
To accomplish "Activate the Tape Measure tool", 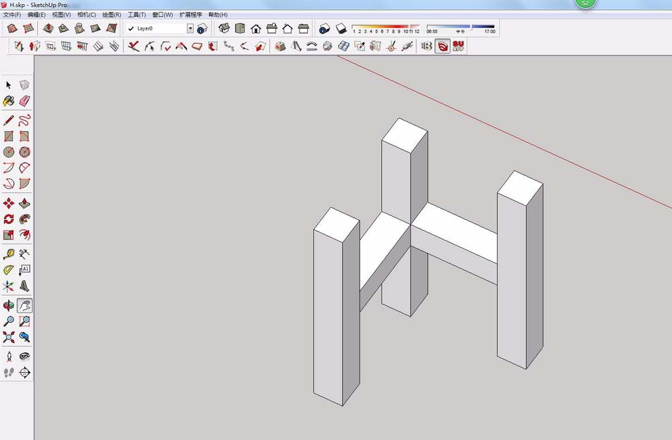I will 9,253.
